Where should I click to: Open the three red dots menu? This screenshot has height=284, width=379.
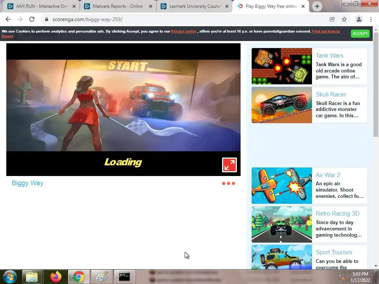tap(228, 183)
